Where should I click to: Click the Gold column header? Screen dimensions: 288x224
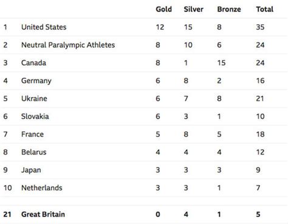163,9
